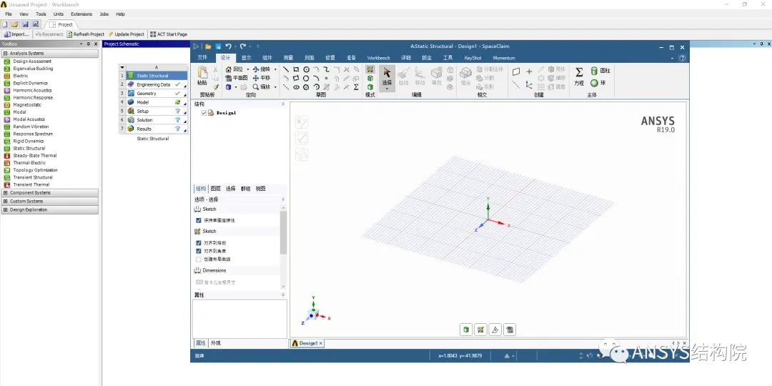Toggle the Design1 visibility checkbox

pyautogui.click(x=204, y=113)
